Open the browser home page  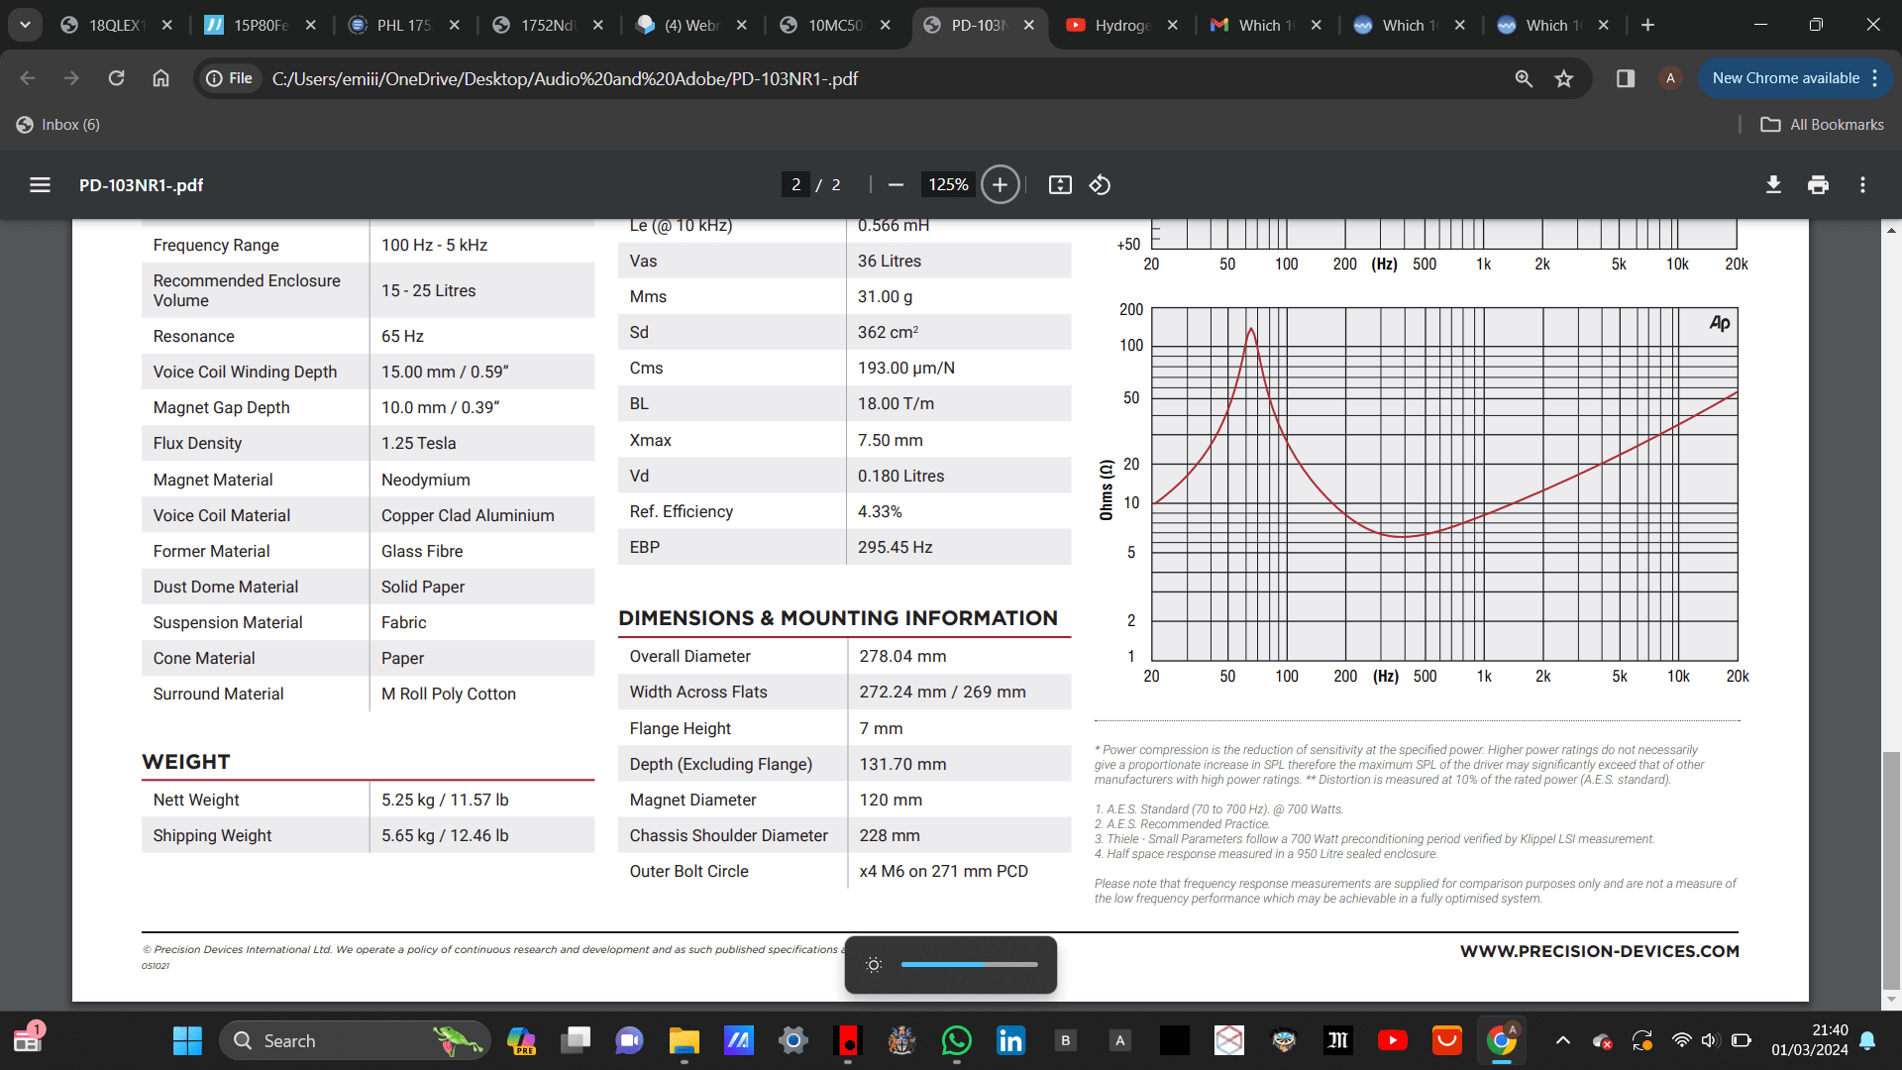(x=160, y=78)
